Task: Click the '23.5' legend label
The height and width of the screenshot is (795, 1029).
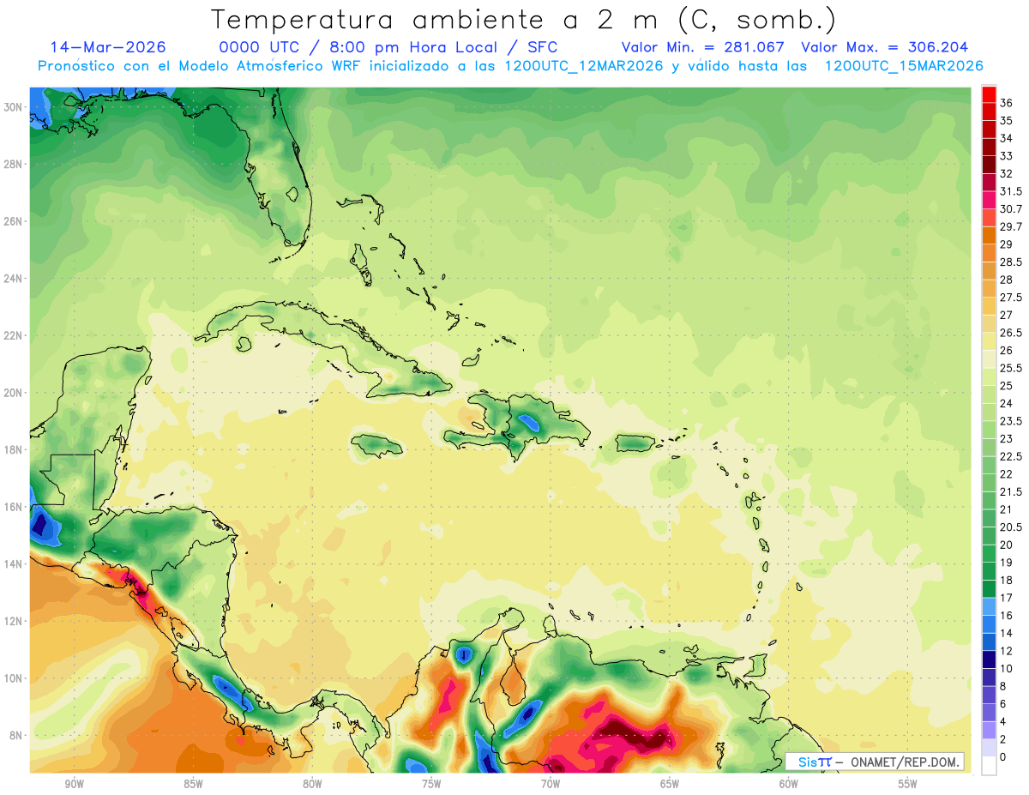Action: (1011, 421)
